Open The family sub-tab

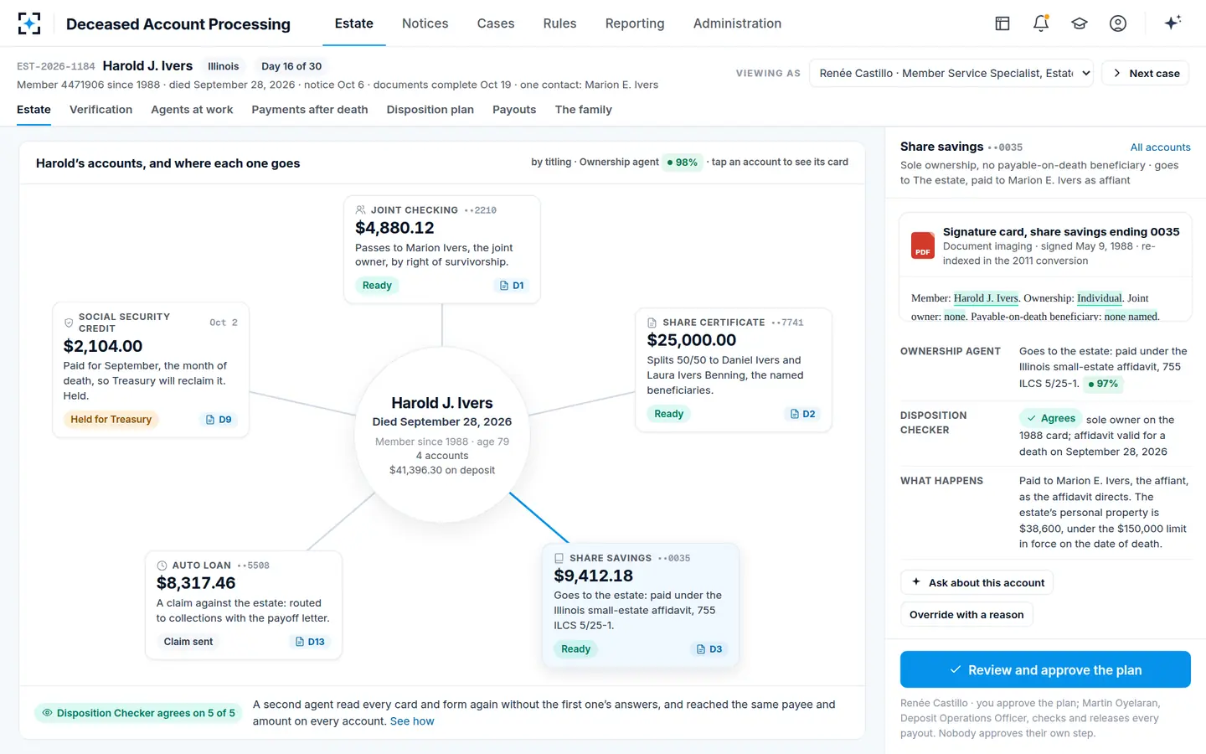coord(584,110)
